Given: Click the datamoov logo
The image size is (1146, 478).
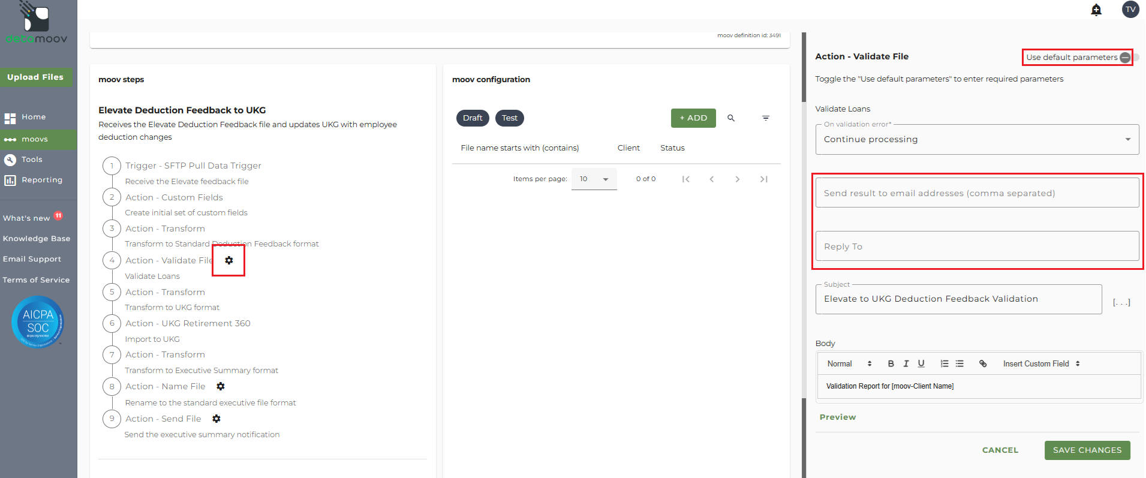Looking at the screenshot, I should [x=37, y=23].
